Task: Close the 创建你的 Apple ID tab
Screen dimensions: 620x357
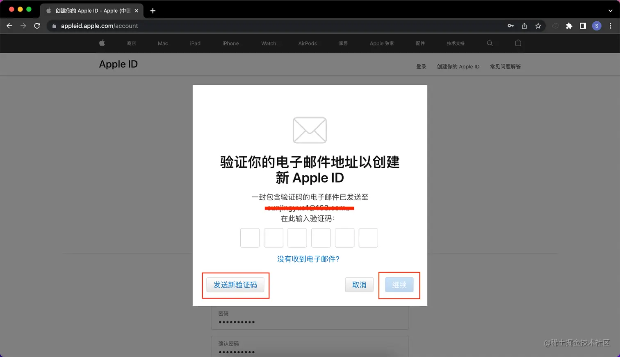Action: [137, 11]
